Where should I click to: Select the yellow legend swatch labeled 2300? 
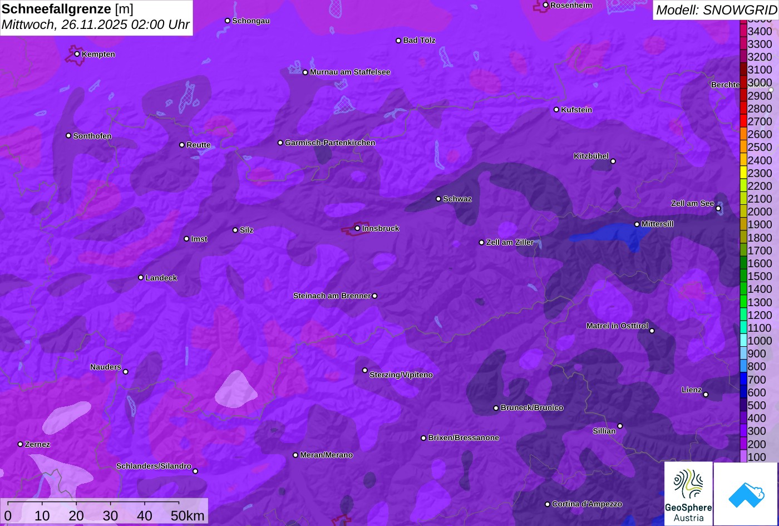pos(743,173)
